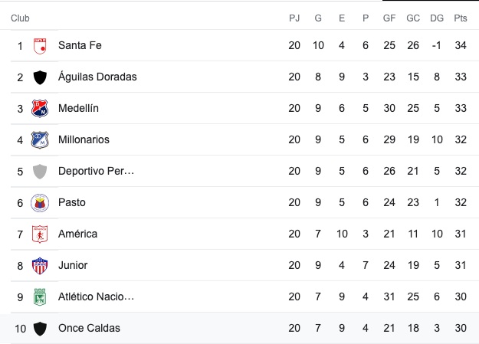Click the GF column header
The image size is (479, 344).
(389, 18)
